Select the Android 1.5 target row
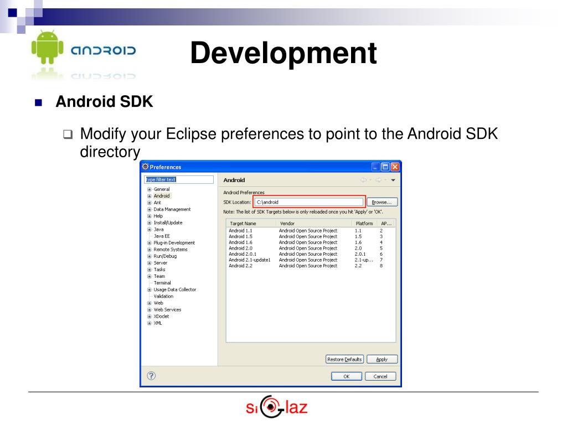 (x=311, y=236)
